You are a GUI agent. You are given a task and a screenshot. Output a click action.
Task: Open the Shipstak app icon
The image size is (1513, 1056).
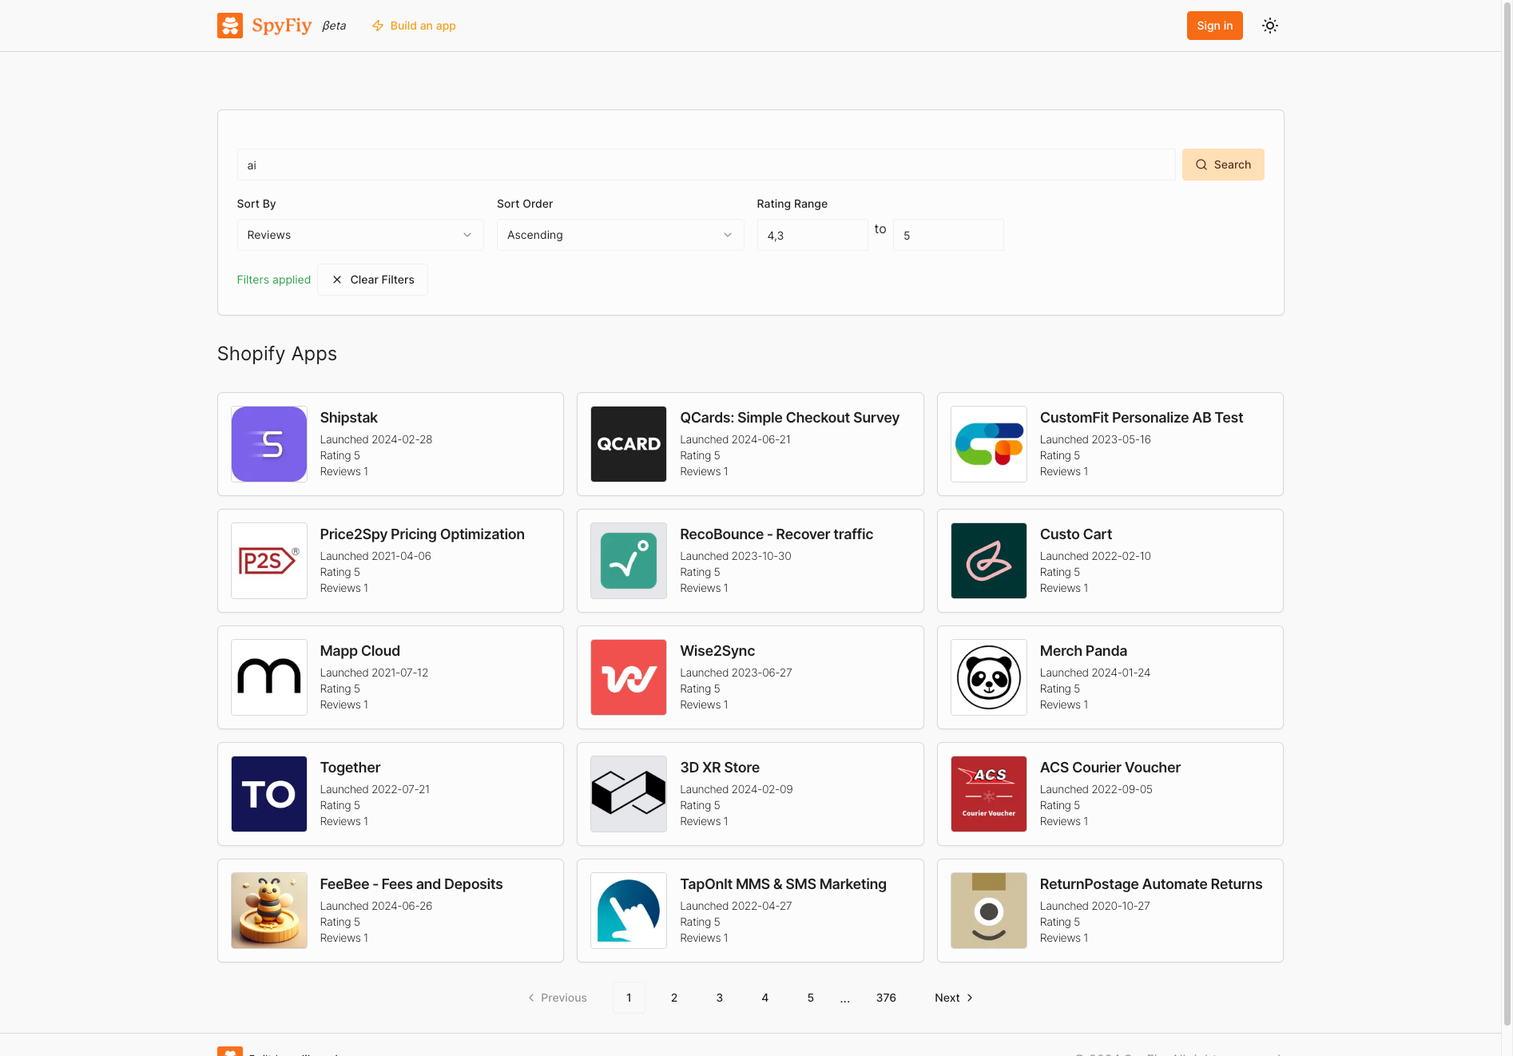(x=269, y=444)
